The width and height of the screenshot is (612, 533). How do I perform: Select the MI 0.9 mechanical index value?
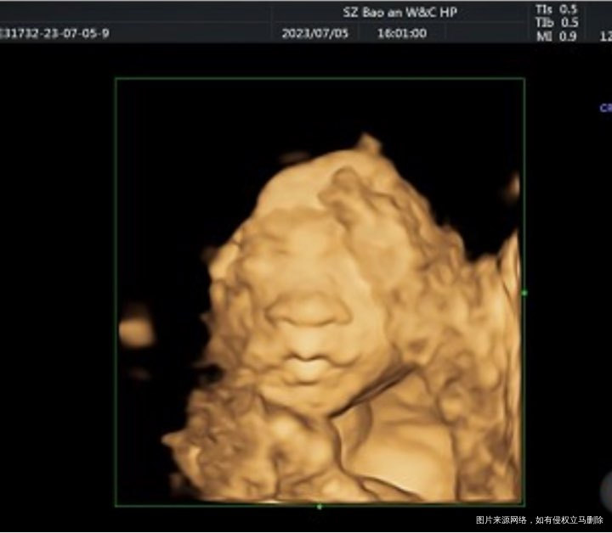557,36
